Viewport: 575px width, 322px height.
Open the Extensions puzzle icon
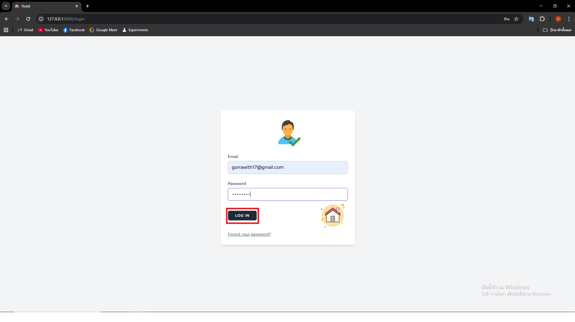[x=542, y=19]
